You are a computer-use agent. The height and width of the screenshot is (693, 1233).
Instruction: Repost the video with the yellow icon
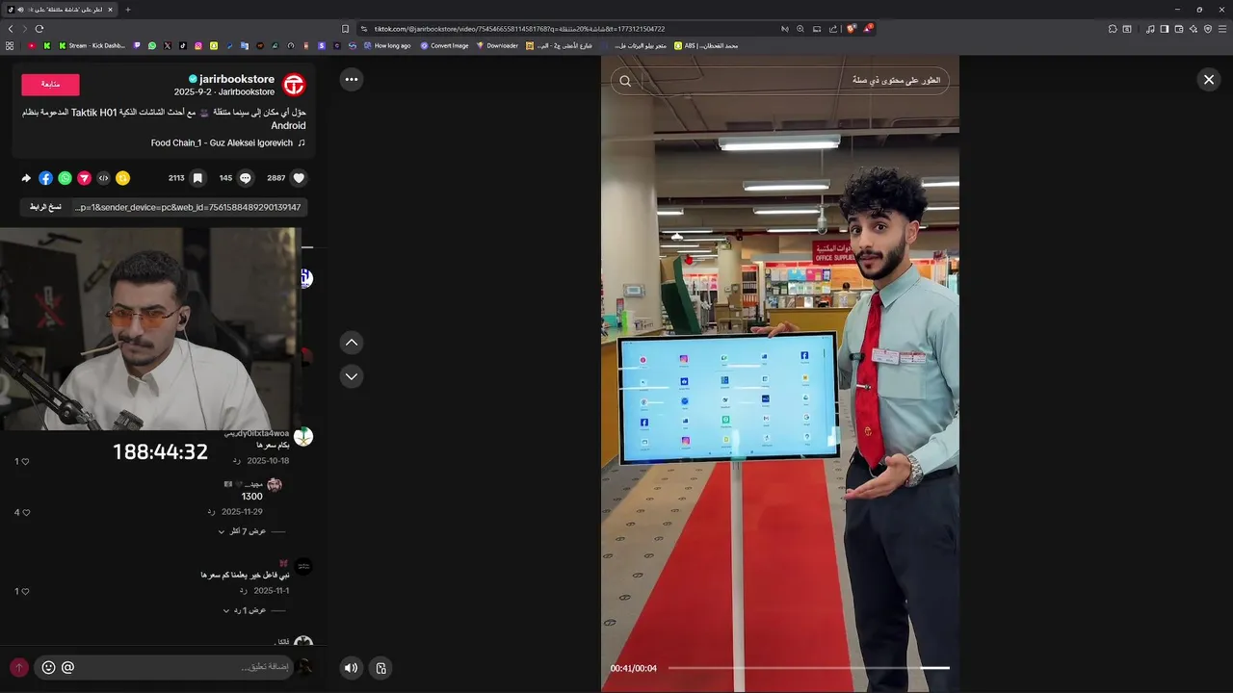click(x=122, y=178)
